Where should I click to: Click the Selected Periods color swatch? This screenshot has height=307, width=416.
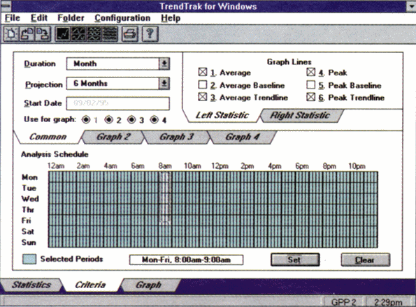pos(29,259)
